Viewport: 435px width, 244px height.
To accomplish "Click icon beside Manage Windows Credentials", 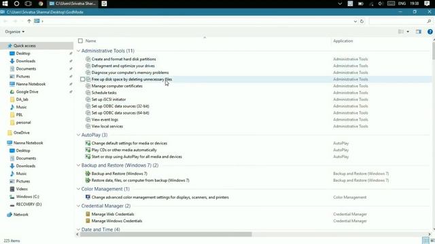I will coord(88,221).
